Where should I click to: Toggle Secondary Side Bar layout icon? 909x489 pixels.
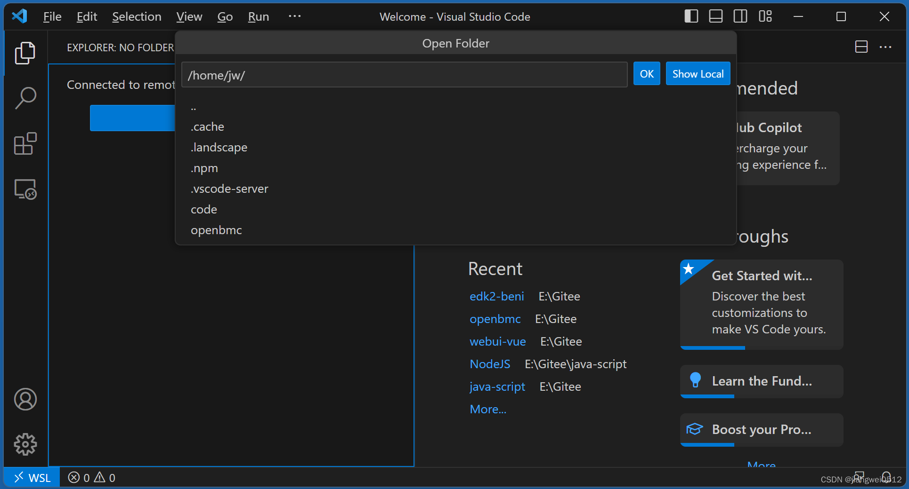740,16
